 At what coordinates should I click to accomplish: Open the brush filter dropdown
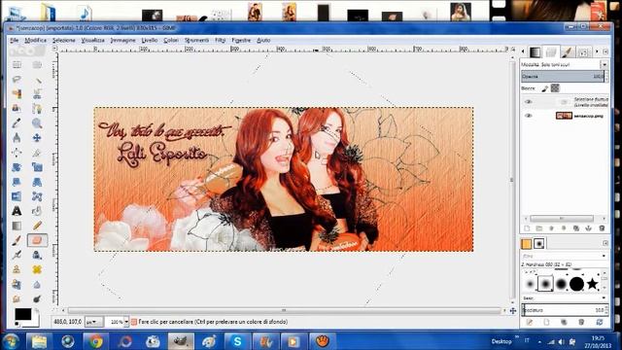coord(604,256)
